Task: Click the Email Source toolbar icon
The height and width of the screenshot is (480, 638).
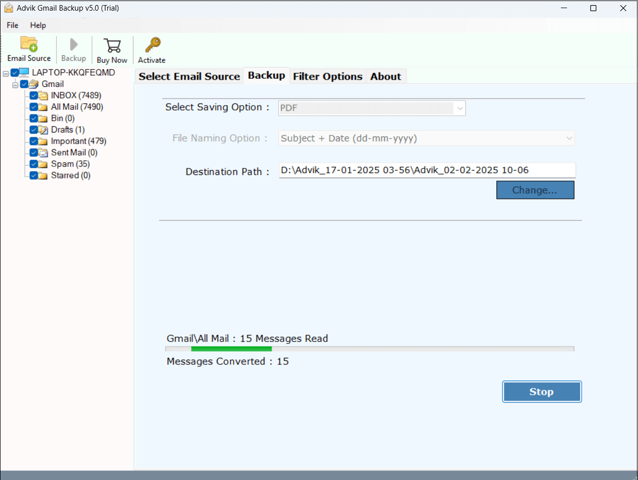Action: coord(29,44)
